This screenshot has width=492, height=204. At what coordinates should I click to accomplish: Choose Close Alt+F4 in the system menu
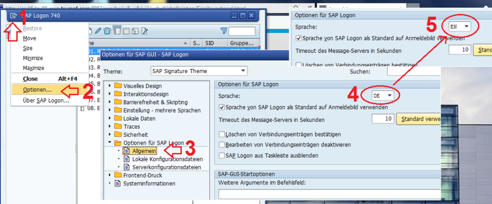[49, 79]
